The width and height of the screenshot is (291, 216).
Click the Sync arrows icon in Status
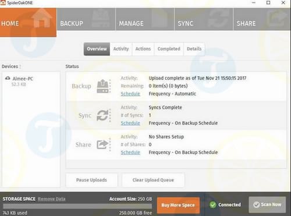pos(102,115)
